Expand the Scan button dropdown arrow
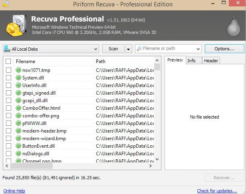 (x=128, y=49)
